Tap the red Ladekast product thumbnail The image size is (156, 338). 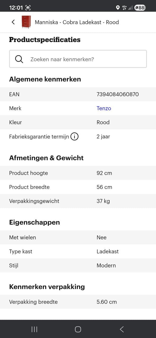tap(26, 22)
